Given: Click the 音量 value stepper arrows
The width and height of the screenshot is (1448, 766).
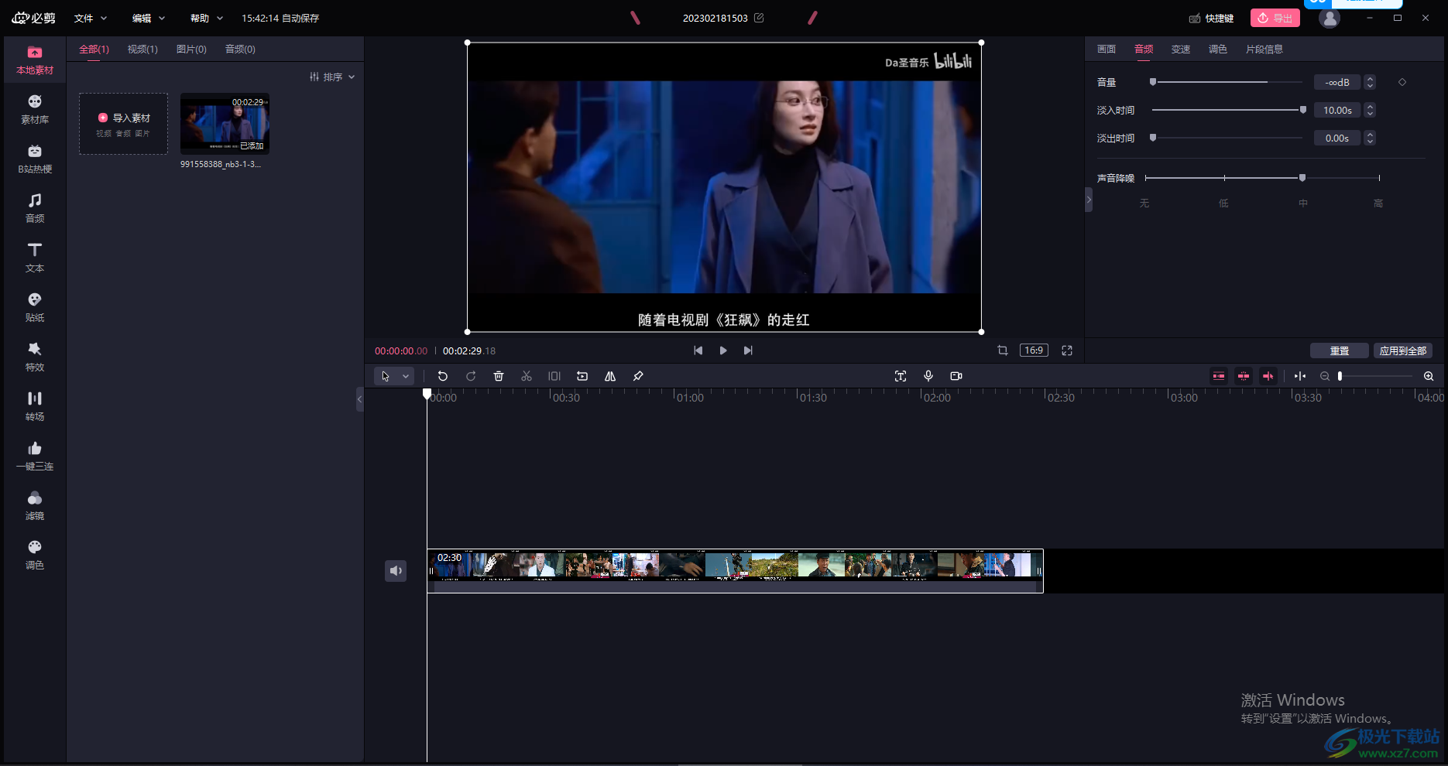Looking at the screenshot, I should coord(1370,82).
